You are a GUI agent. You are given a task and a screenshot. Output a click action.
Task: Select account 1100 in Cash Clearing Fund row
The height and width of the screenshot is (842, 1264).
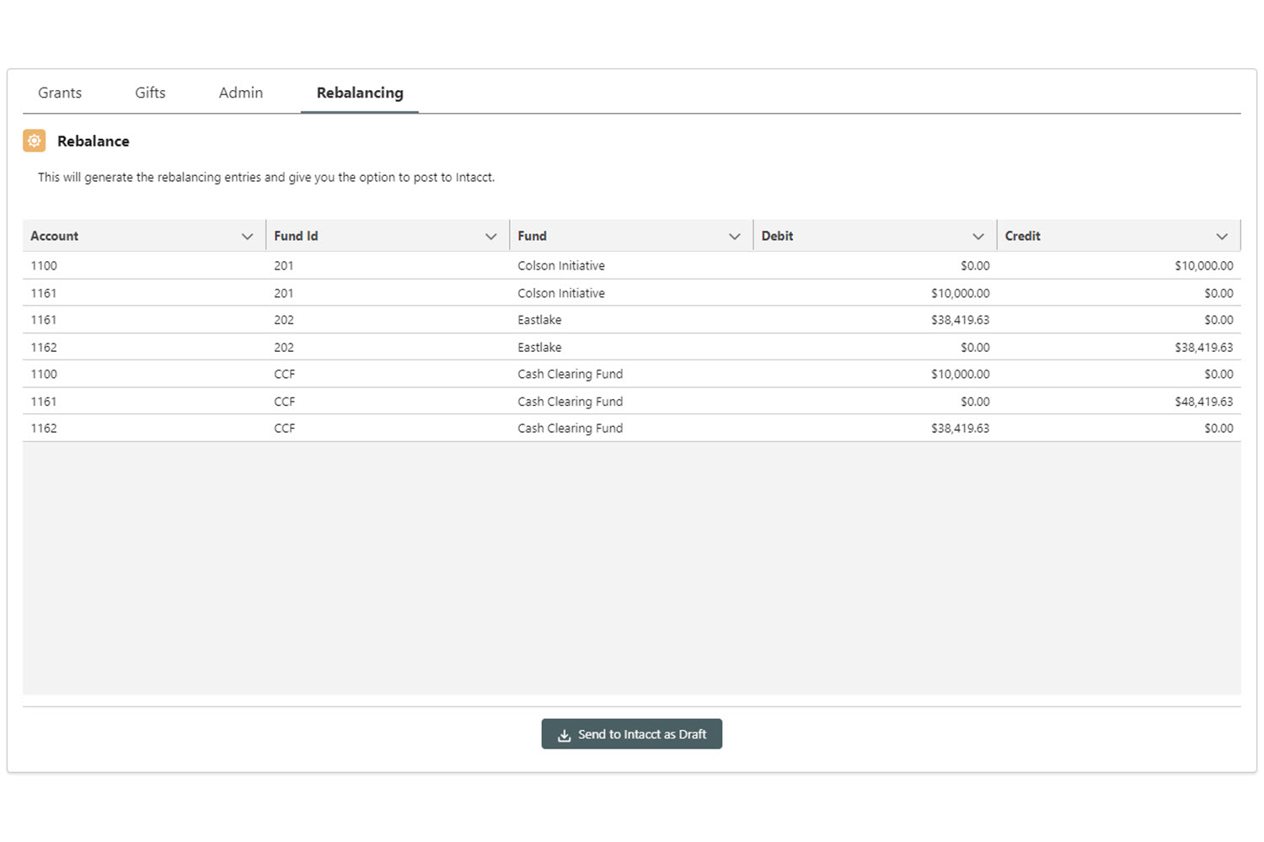coord(44,374)
